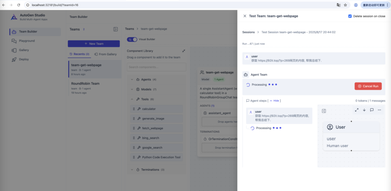
Task: Click the Agent Team robot icon
Action: click(x=246, y=74)
